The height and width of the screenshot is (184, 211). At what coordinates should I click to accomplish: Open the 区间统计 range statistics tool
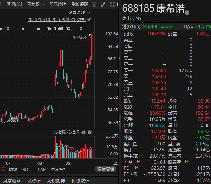pos(15,4)
